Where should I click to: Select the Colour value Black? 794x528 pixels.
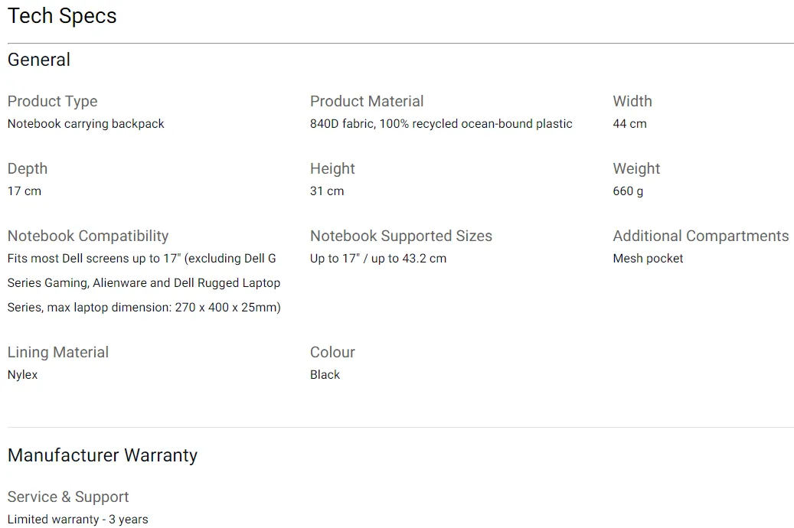point(325,375)
